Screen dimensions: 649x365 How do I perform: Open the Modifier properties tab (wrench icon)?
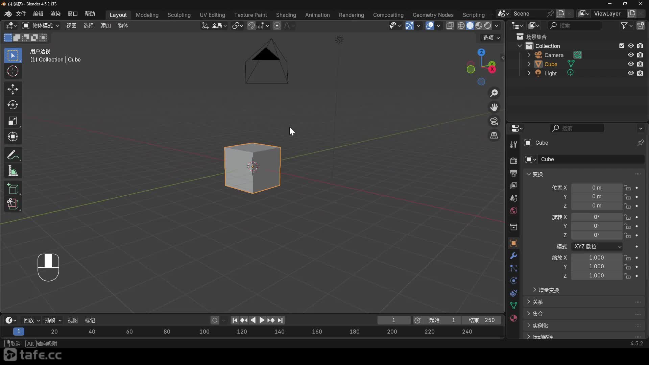513,256
